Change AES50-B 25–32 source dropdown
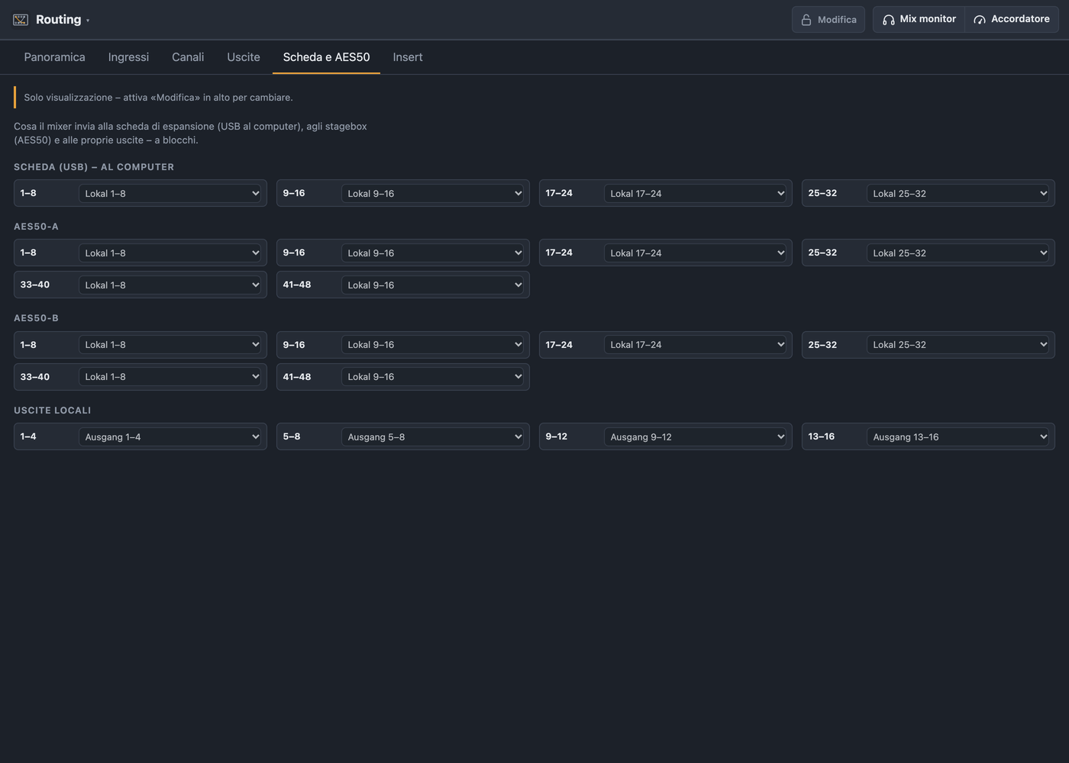This screenshot has height=763, width=1069. pos(958,345)
